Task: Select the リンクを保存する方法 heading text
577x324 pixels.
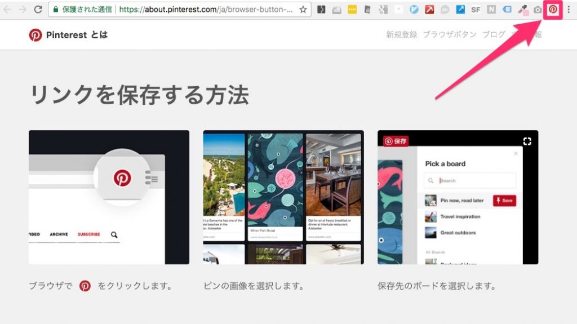Action: [x=139, y=95]
